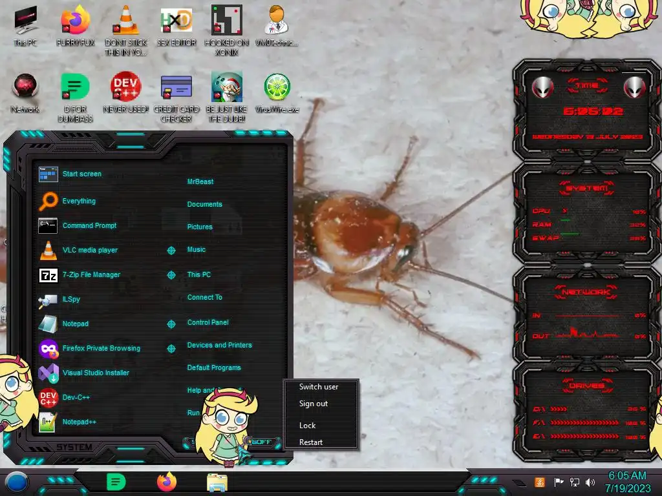Launch the FURRYFUX Firefox desktop shortcut
Image resolution: width=662 pixels, height=496 pixels.
(x=75, y=25)
